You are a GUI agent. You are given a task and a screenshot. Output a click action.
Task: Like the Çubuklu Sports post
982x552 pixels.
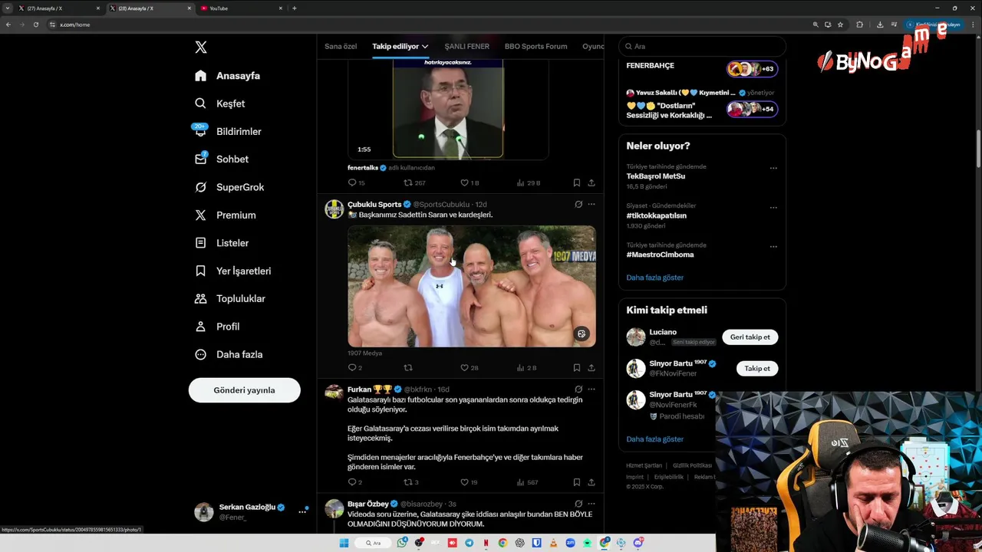pos(464,368)
